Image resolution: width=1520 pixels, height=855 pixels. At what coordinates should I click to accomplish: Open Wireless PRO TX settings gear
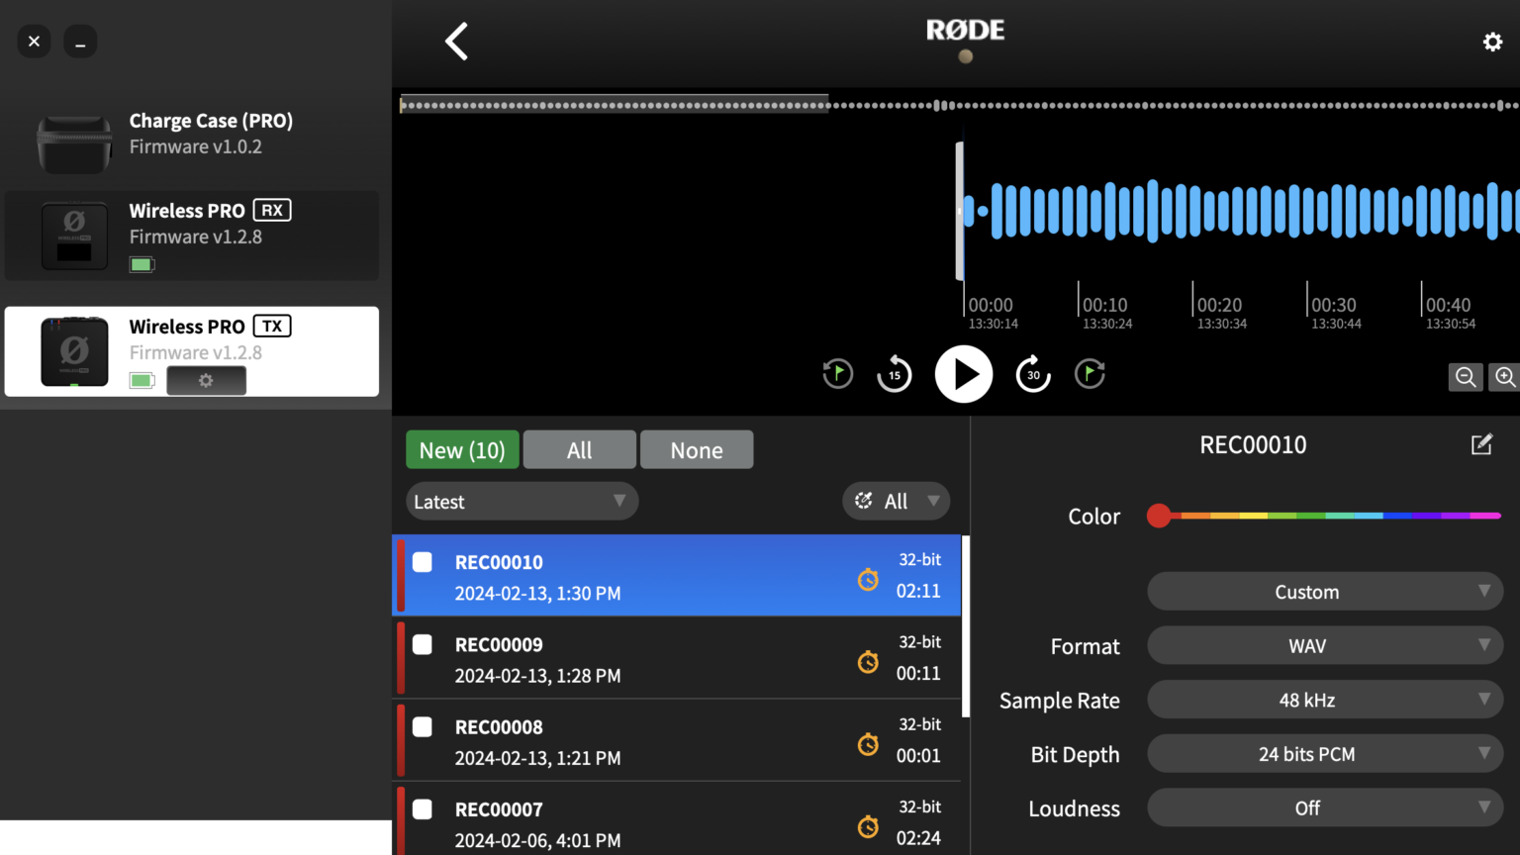(206, 381)
